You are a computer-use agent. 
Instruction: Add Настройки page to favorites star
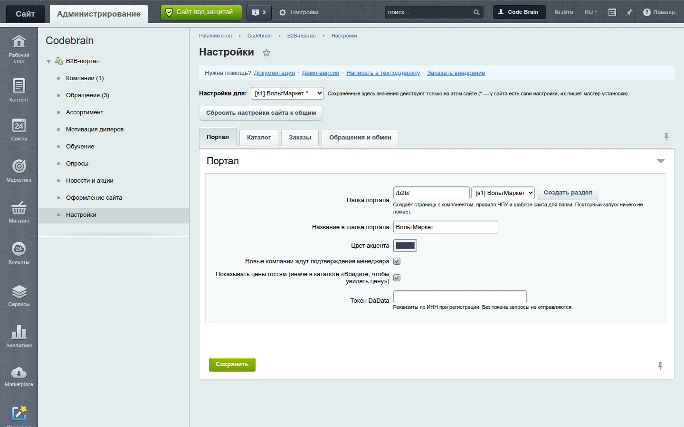pos(266,53)
